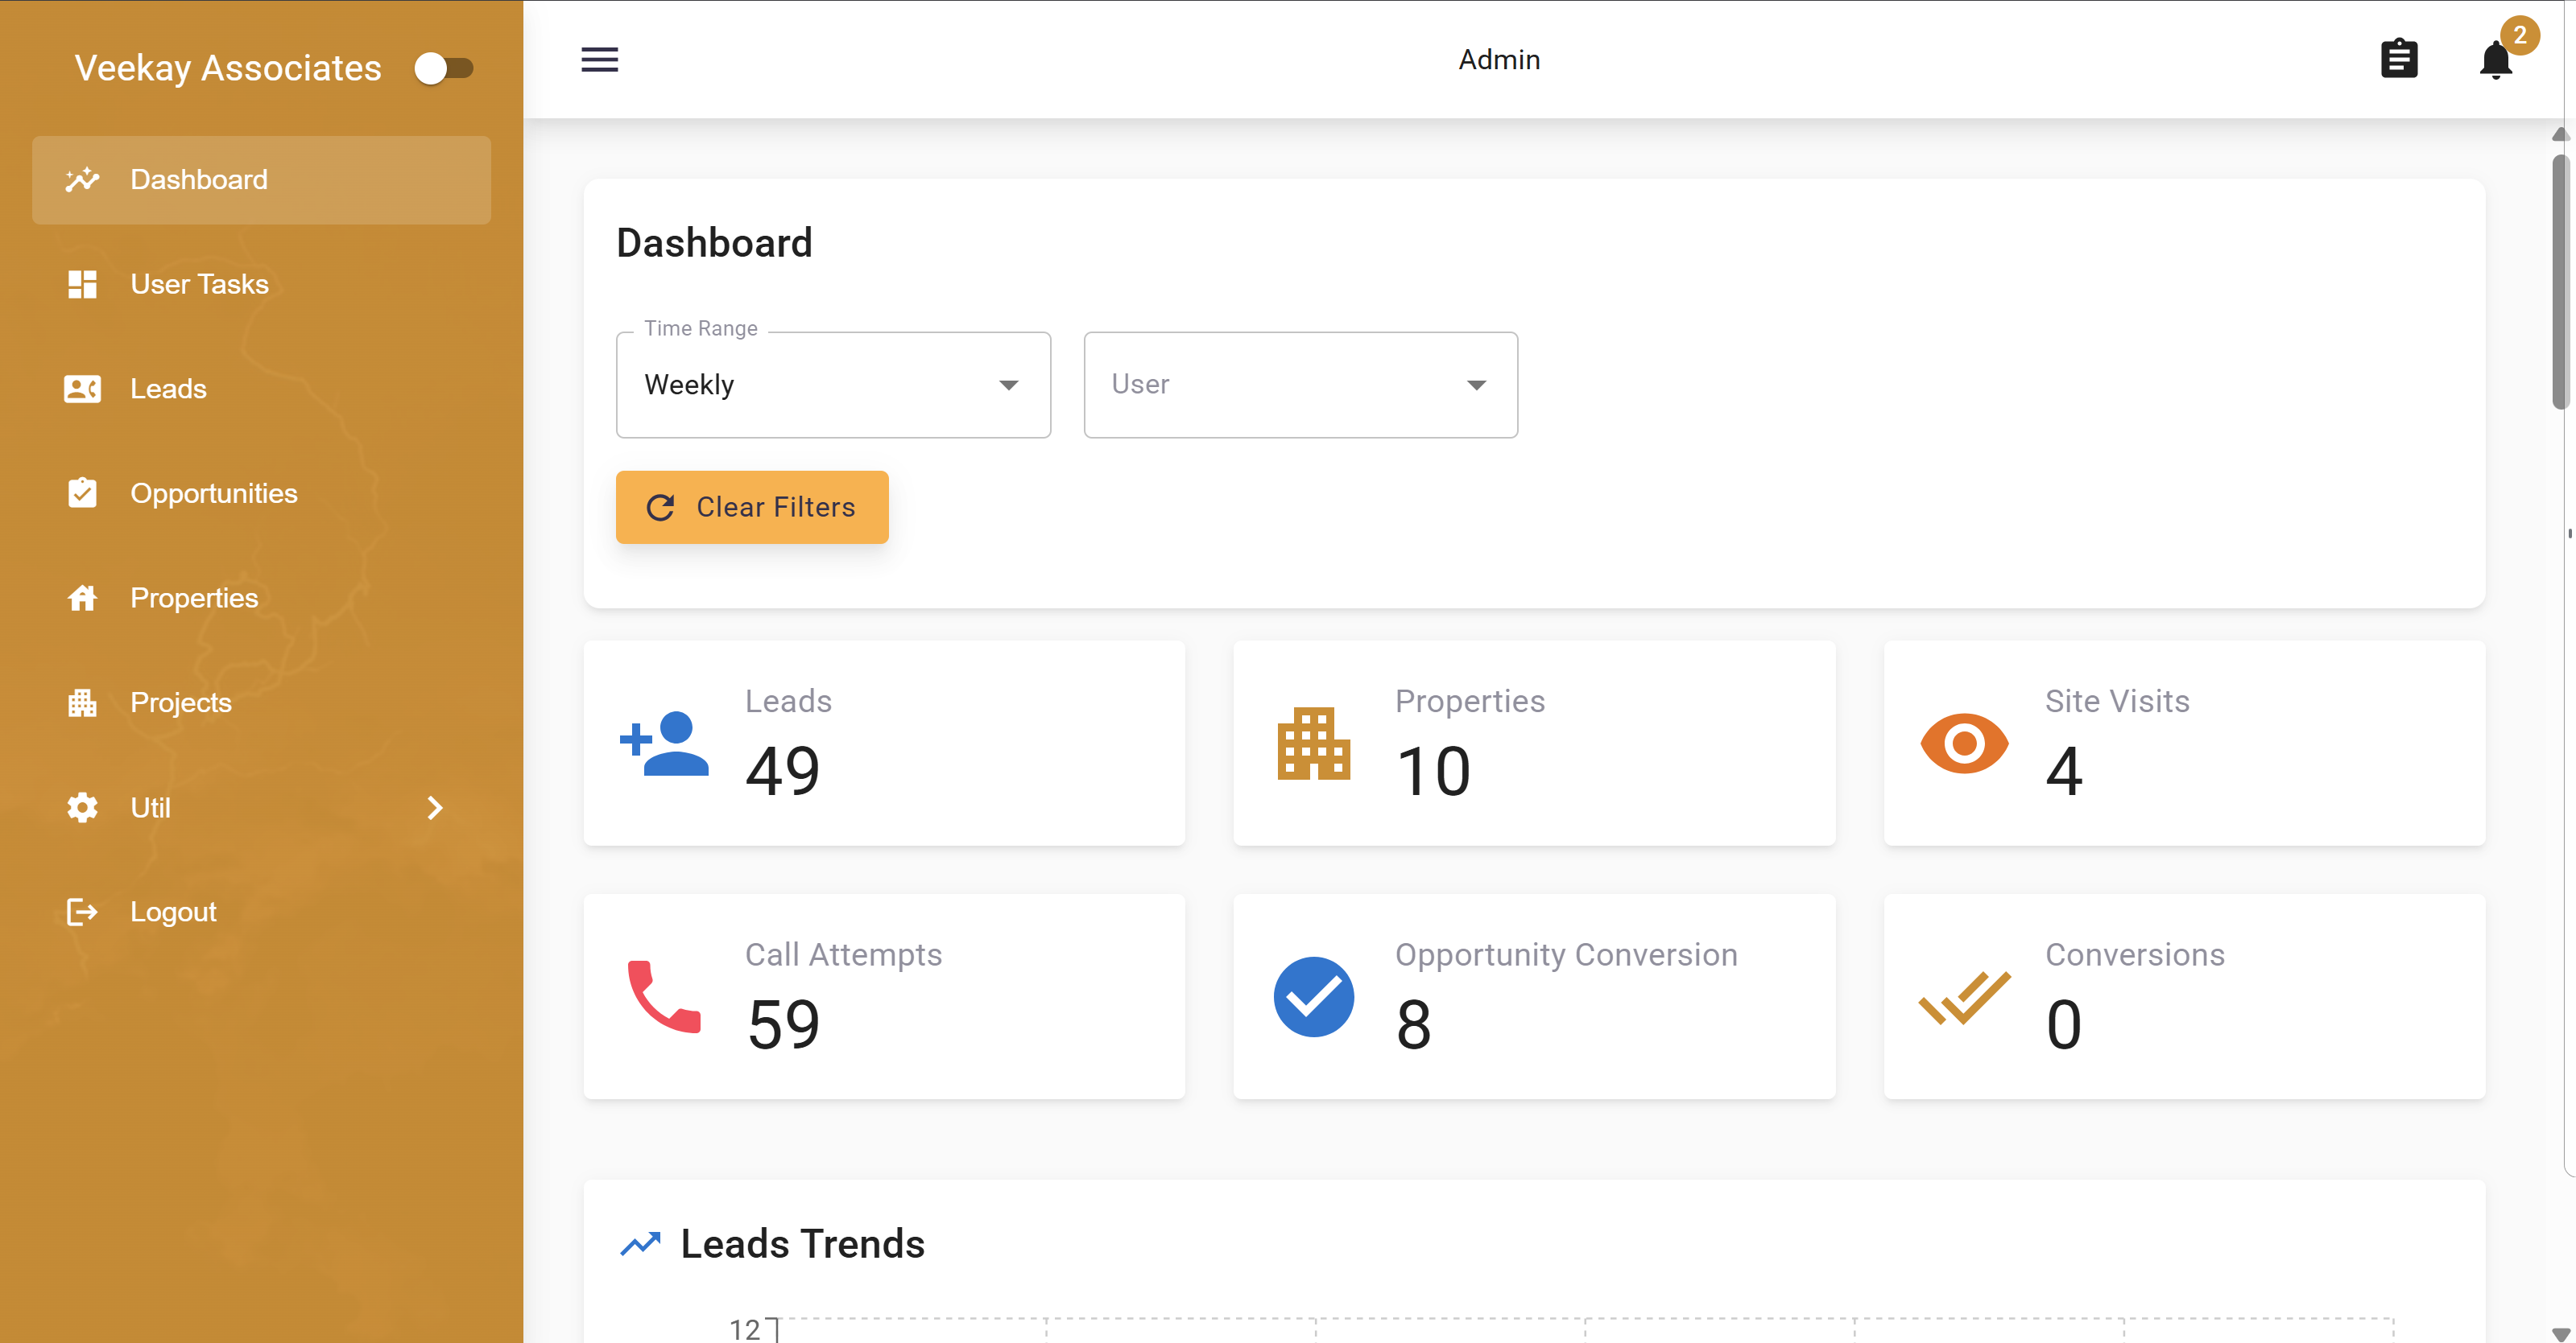2576x1343 pixels.
Task: Click the vertical page scrollbar thumb
Action: [2559, 280]
